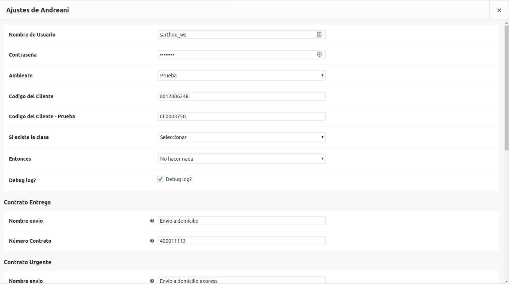Click the Nombre de Usuario label
509x284 pixels.
(32, 35)
